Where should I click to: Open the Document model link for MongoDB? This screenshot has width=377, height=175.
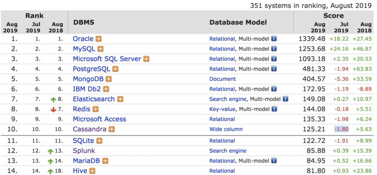(x=222, y=79)
